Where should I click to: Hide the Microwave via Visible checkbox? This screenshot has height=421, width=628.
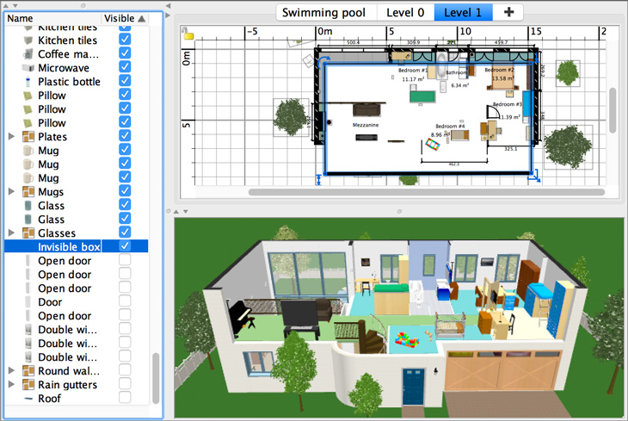(125, 68)
